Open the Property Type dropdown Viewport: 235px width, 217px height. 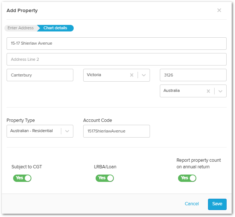(x=40, y=131)
